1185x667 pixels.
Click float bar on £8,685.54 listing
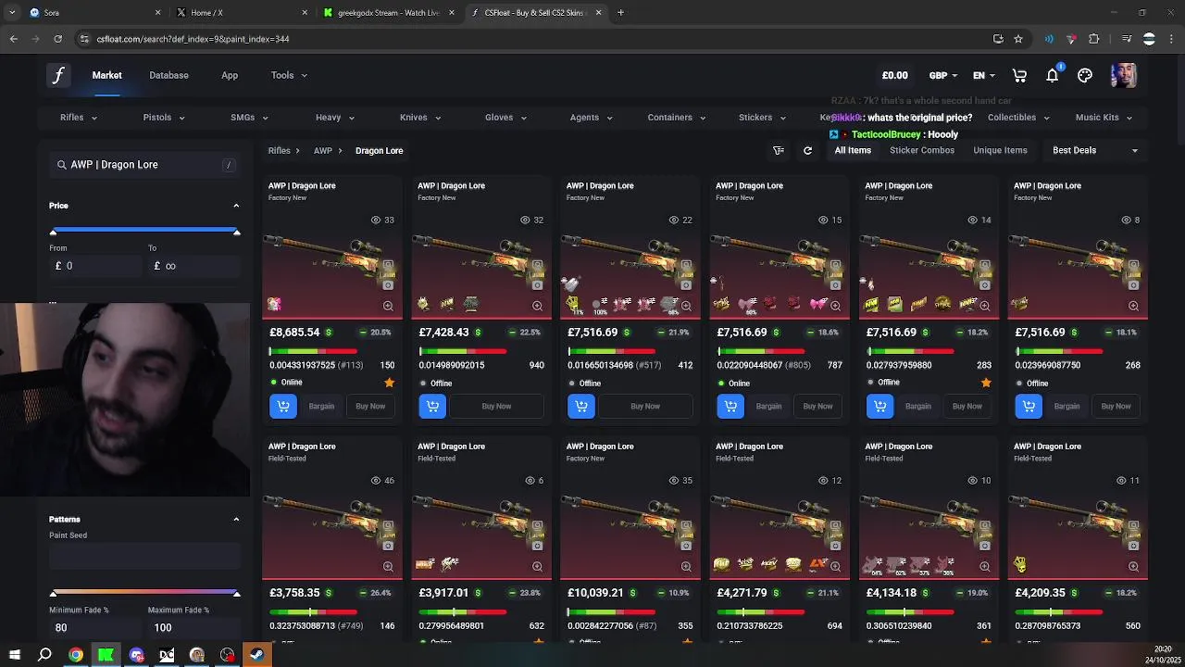click(314, 351)
